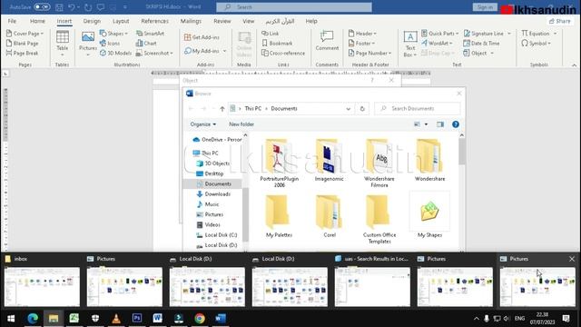Open the Header dropdown
The image size is (581, 327).
click(x=362, y=34)
